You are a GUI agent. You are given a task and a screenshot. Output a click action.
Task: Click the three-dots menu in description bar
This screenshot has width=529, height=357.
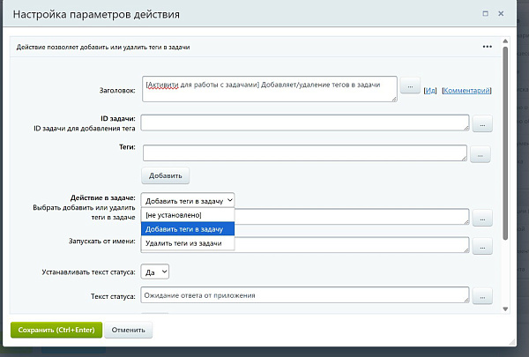point(487,47)
